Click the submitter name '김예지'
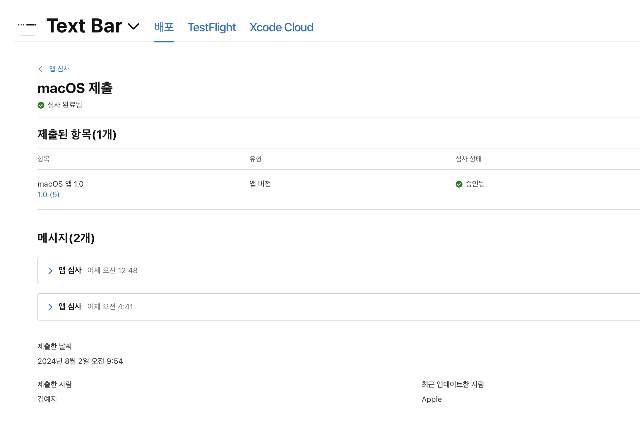 coord(47,399)
